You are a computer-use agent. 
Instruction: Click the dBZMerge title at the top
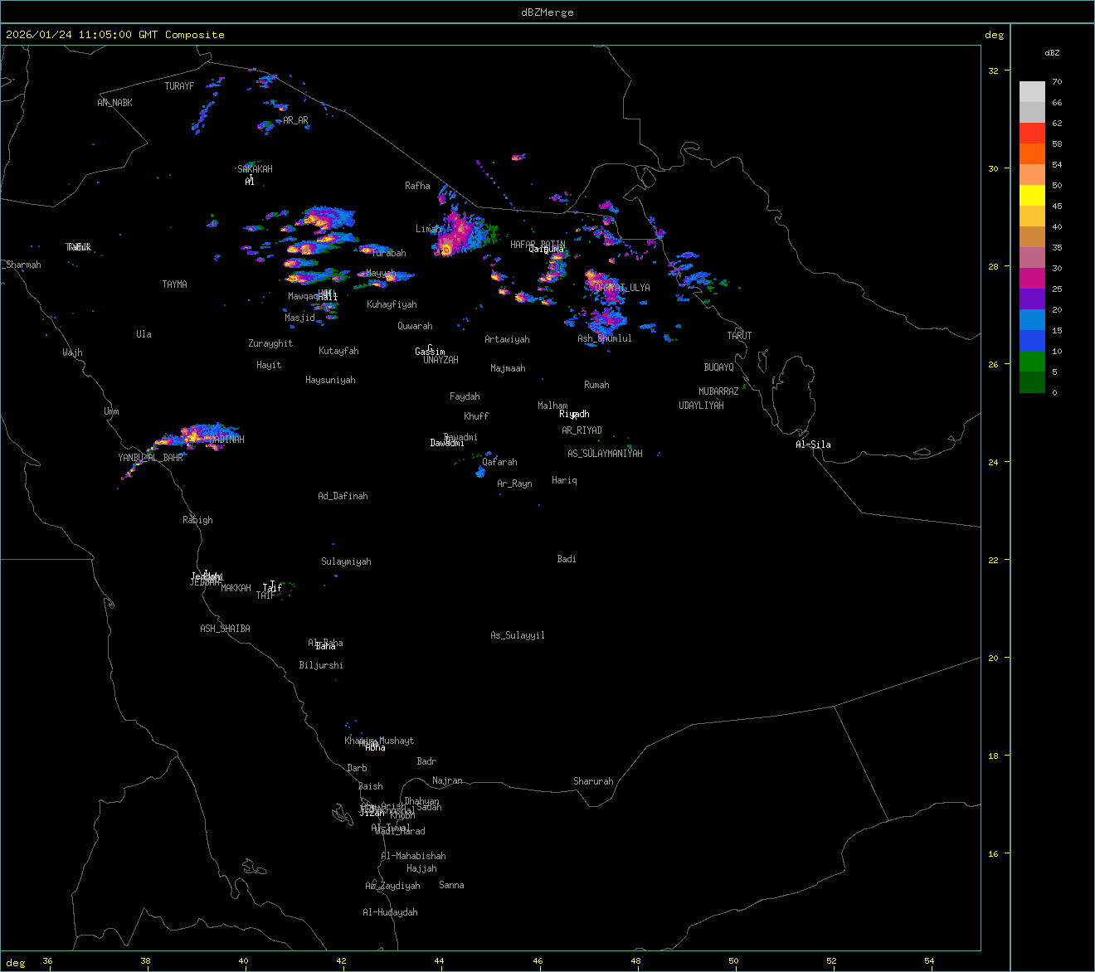547,12
